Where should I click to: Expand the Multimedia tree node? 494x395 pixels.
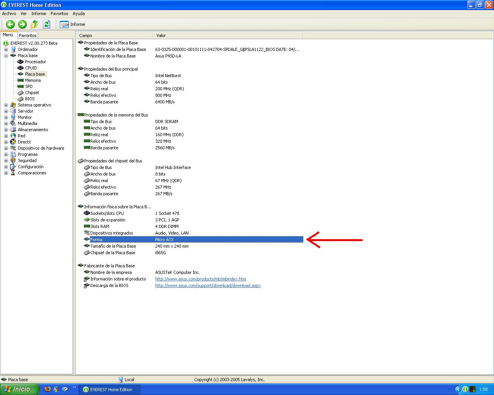[6, 123]
